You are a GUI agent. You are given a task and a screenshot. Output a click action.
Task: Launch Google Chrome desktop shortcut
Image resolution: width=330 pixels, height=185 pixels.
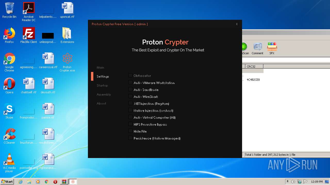pyautogui.click(x=9, y=62)
